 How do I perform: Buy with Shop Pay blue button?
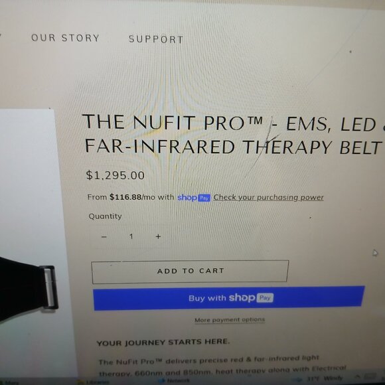coord(228,298)
